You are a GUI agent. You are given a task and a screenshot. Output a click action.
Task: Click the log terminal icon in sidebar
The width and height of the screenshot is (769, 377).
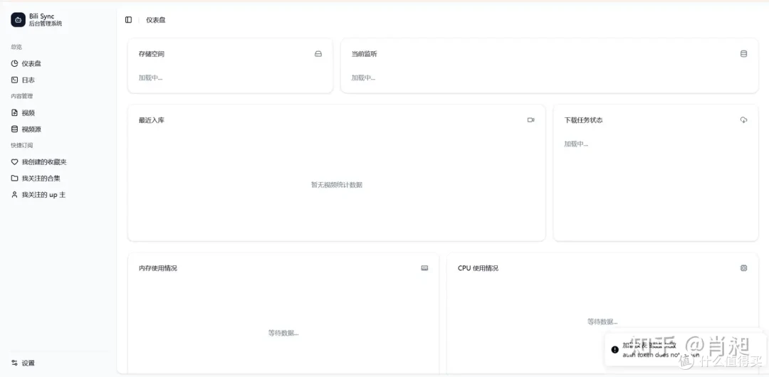(x=15, y=80)
